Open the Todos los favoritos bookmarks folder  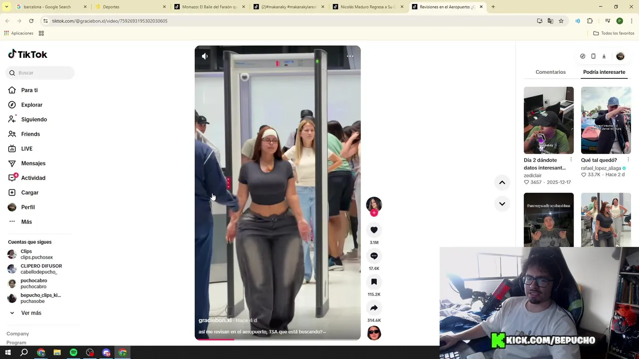point(614,33)
